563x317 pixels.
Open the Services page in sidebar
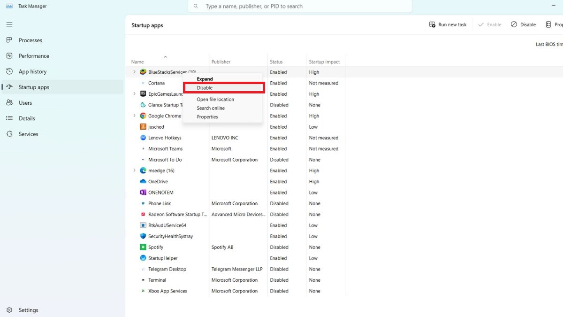[28, 134]
